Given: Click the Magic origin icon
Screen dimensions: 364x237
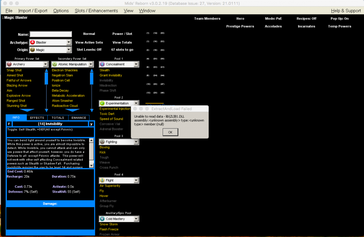Looking at the screenshot, I should (33, 50).
